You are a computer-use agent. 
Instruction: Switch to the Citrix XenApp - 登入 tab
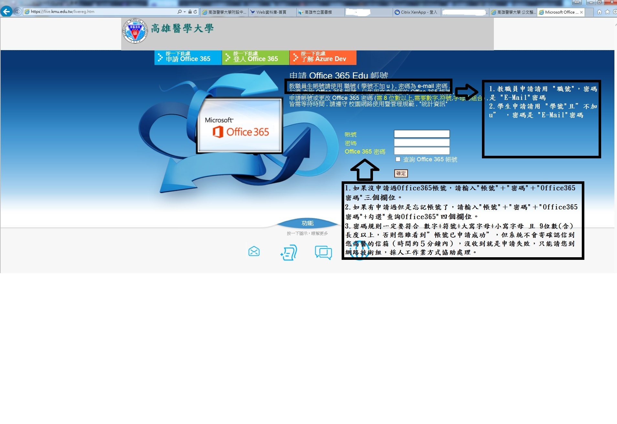click(416, 12)
